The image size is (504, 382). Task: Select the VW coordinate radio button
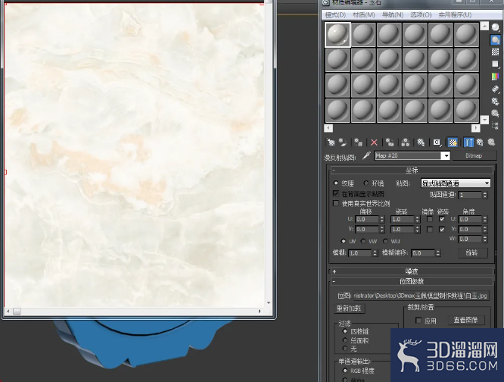click(363, 241)
